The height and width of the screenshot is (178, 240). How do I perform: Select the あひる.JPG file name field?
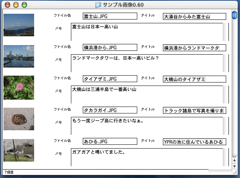pyautogui.click(x=110, y=141)
